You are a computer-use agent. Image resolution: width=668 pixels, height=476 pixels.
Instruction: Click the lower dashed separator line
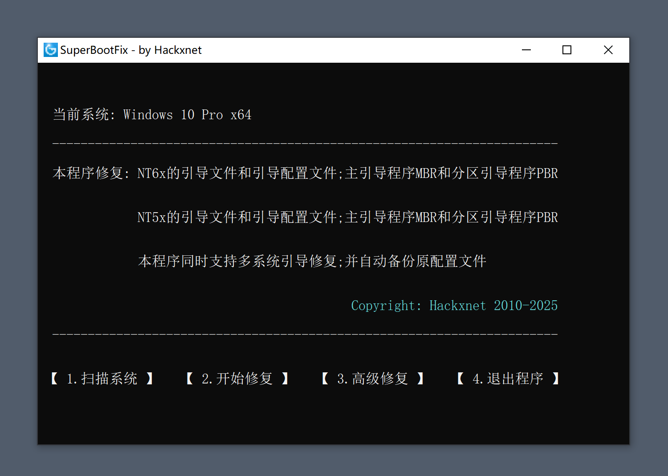pos(305,333)
